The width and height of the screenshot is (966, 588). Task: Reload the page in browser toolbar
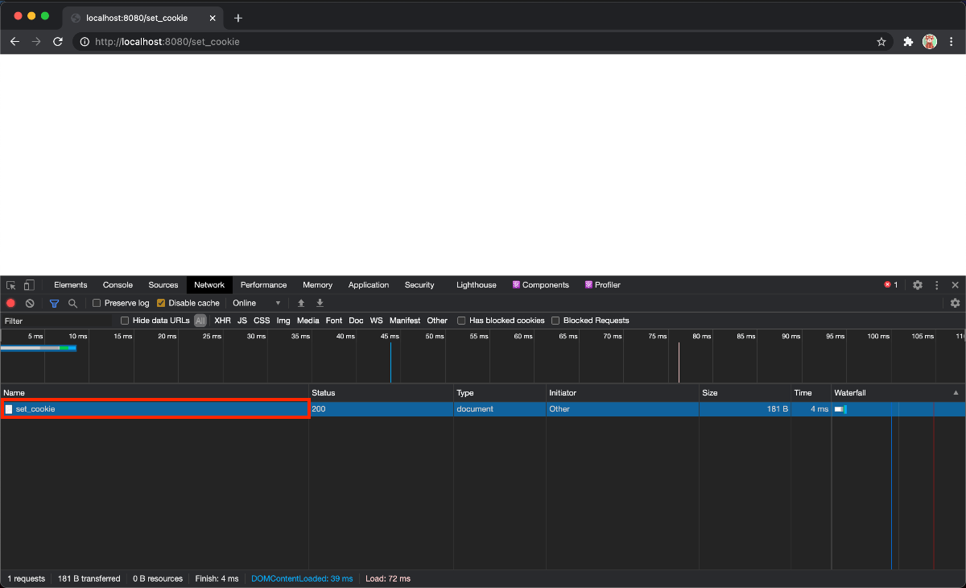[x=58, y=42]
